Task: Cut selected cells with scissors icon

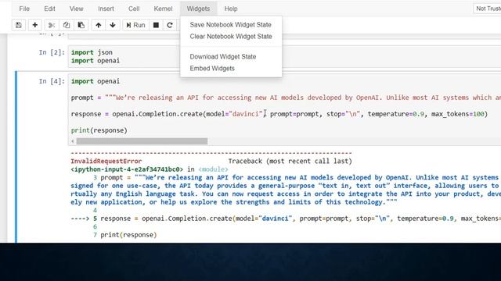Action: tap(52, 25)
